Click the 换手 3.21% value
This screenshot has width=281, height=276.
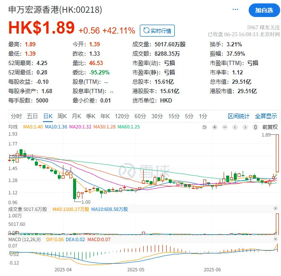[234, 44]
